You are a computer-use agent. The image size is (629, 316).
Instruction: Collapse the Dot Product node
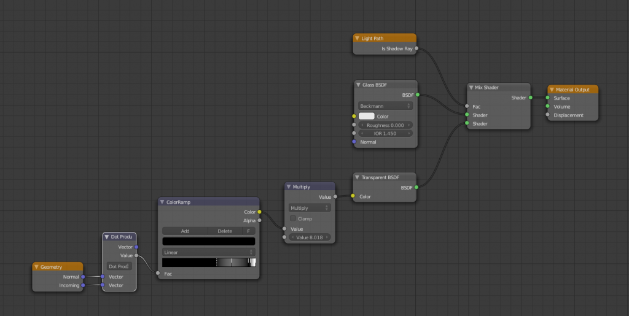tap(107, 237)
